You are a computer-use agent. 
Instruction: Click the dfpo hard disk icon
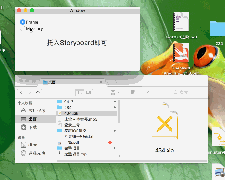point(24,145)
